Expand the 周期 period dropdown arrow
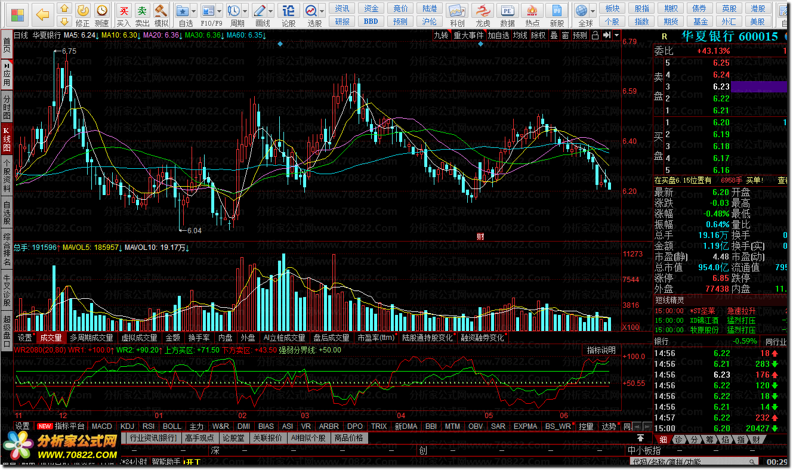 coord(246,11)
